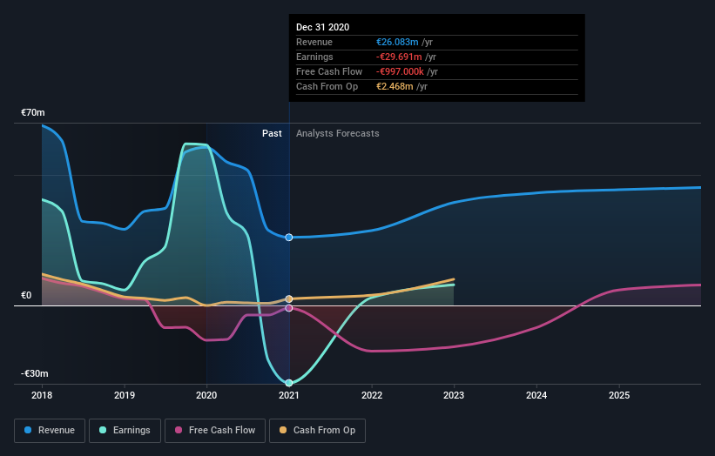
Task: Select the Revenue data point at 2021
Action: pos(288,238)
